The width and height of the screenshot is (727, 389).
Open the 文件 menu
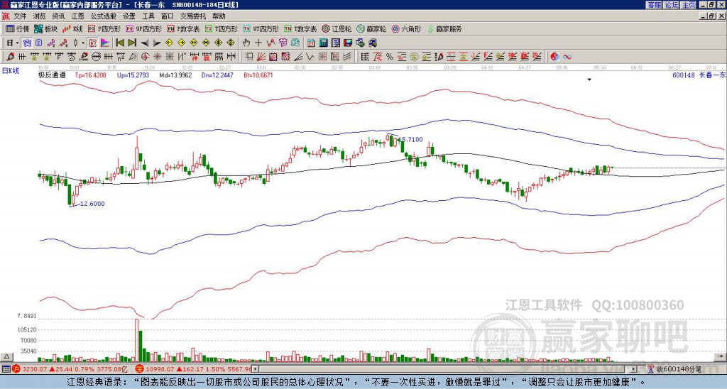pyautogui.click(x=20, y=16)
